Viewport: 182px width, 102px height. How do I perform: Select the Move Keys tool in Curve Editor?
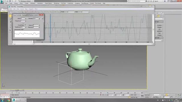[x=11, y=16]
